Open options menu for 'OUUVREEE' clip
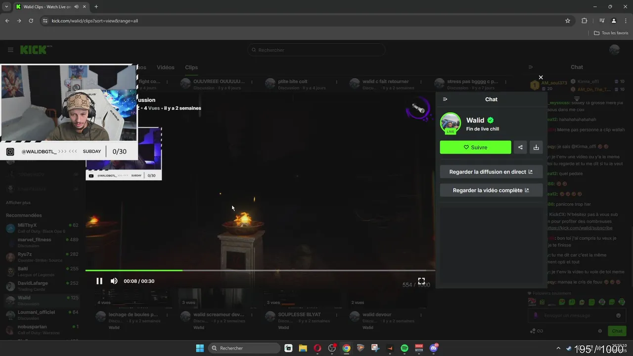The image size is (633, 356). coord(252,82)
